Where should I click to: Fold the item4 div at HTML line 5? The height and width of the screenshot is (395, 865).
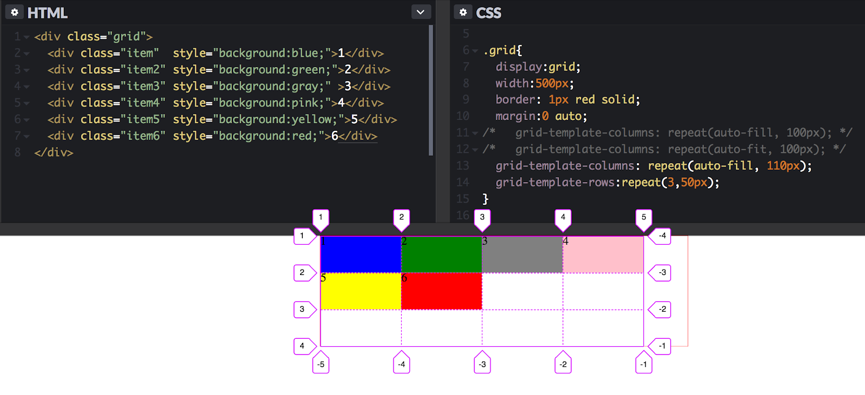tap(26, 103)
